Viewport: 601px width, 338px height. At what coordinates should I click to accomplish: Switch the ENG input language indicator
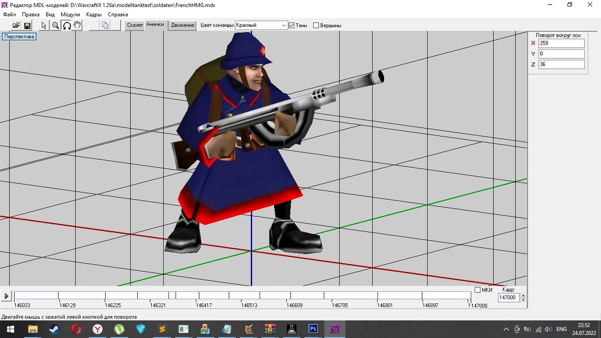coord(562,329)
